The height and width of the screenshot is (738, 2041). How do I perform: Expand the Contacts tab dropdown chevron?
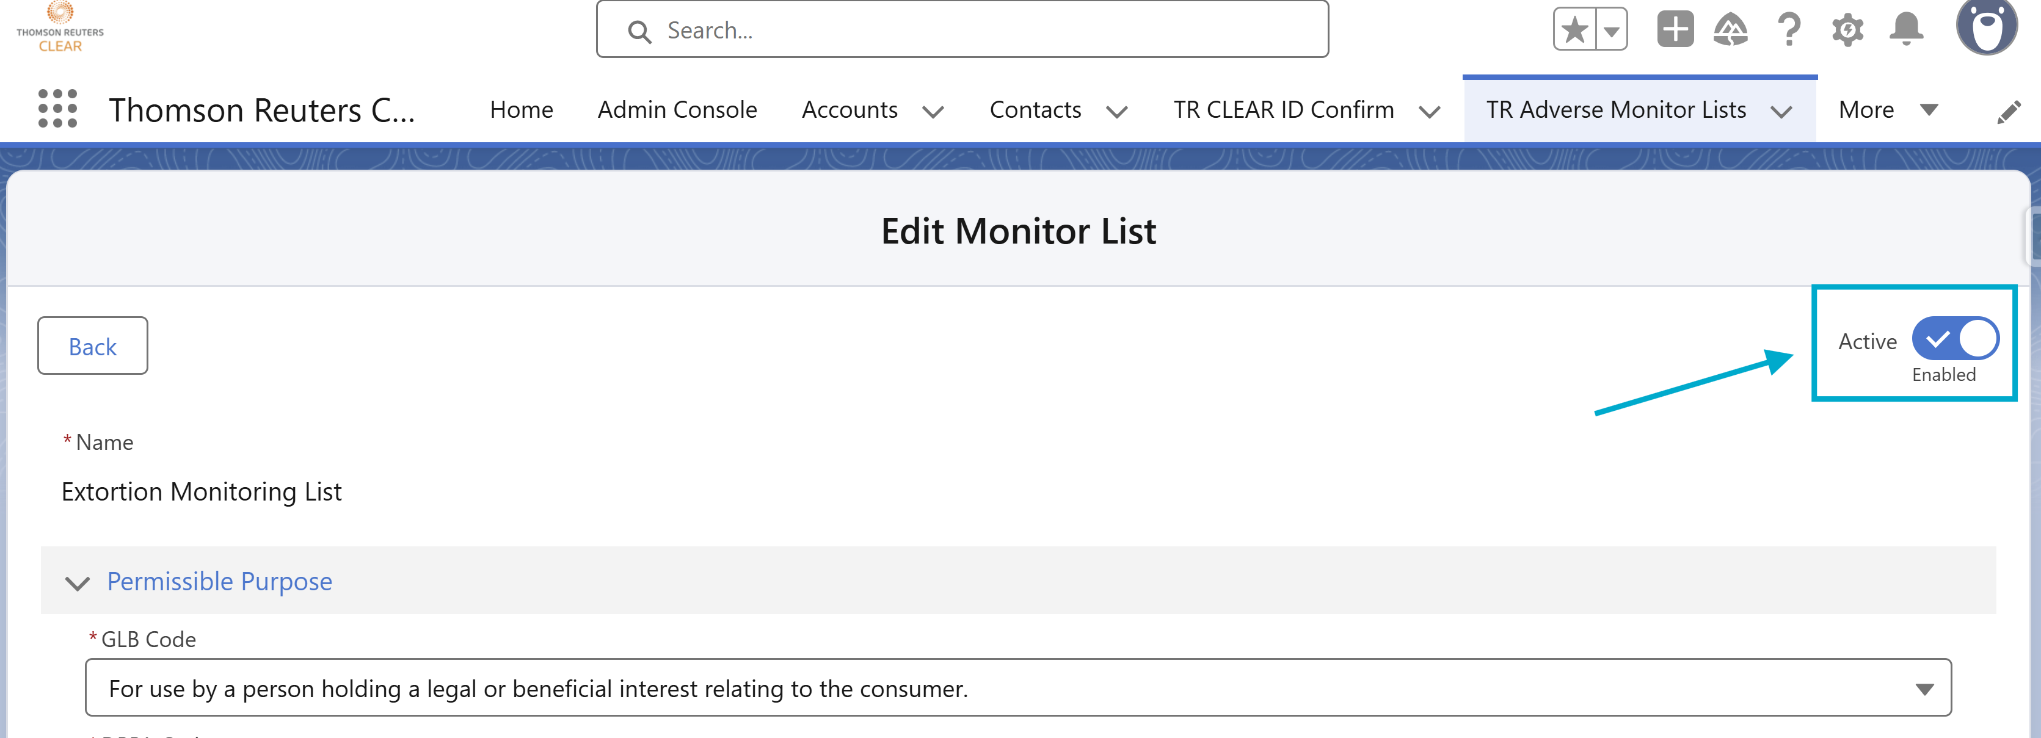coord(1117,112)
